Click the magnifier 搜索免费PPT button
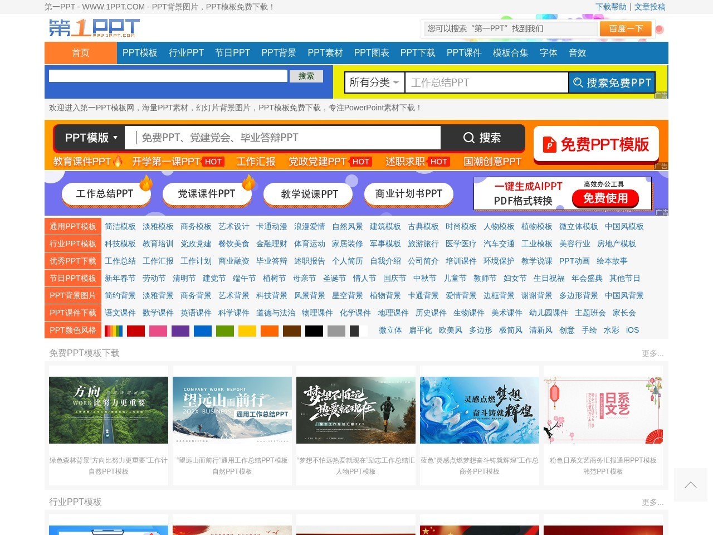713x535 pixels. click(612, 82)
